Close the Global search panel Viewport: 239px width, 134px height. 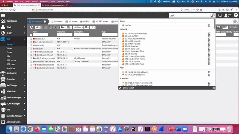tap(214, 88)
